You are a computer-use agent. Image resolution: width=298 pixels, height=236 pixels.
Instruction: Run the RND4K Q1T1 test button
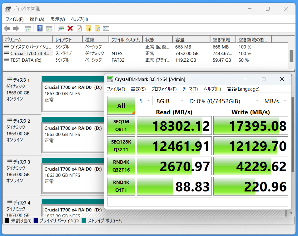(x=121, y=186)
